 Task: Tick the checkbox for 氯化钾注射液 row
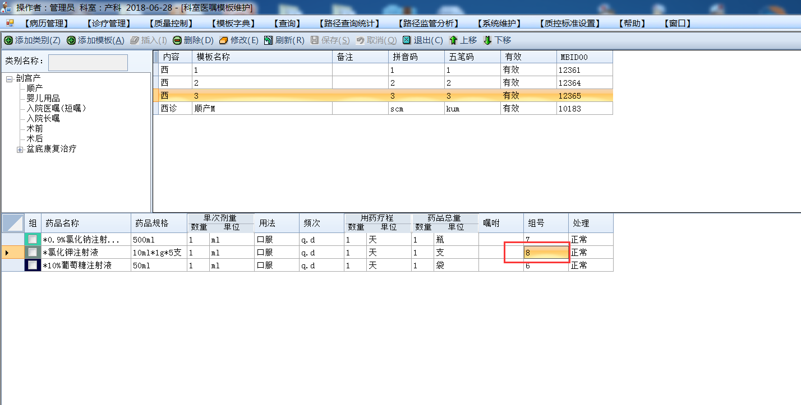[x=33, y=253]
